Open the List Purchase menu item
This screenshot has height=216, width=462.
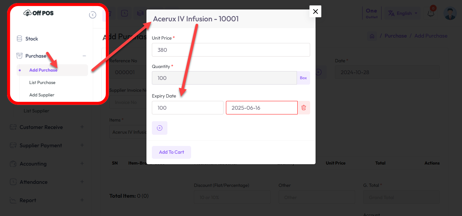[x=42, y=83]
